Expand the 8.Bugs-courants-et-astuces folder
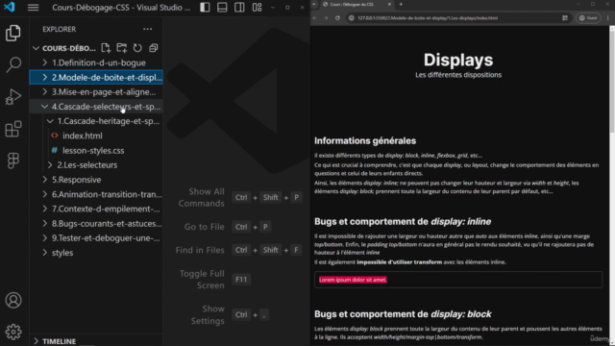The width and height of the screenshot is (615, 346). (96, 223)
